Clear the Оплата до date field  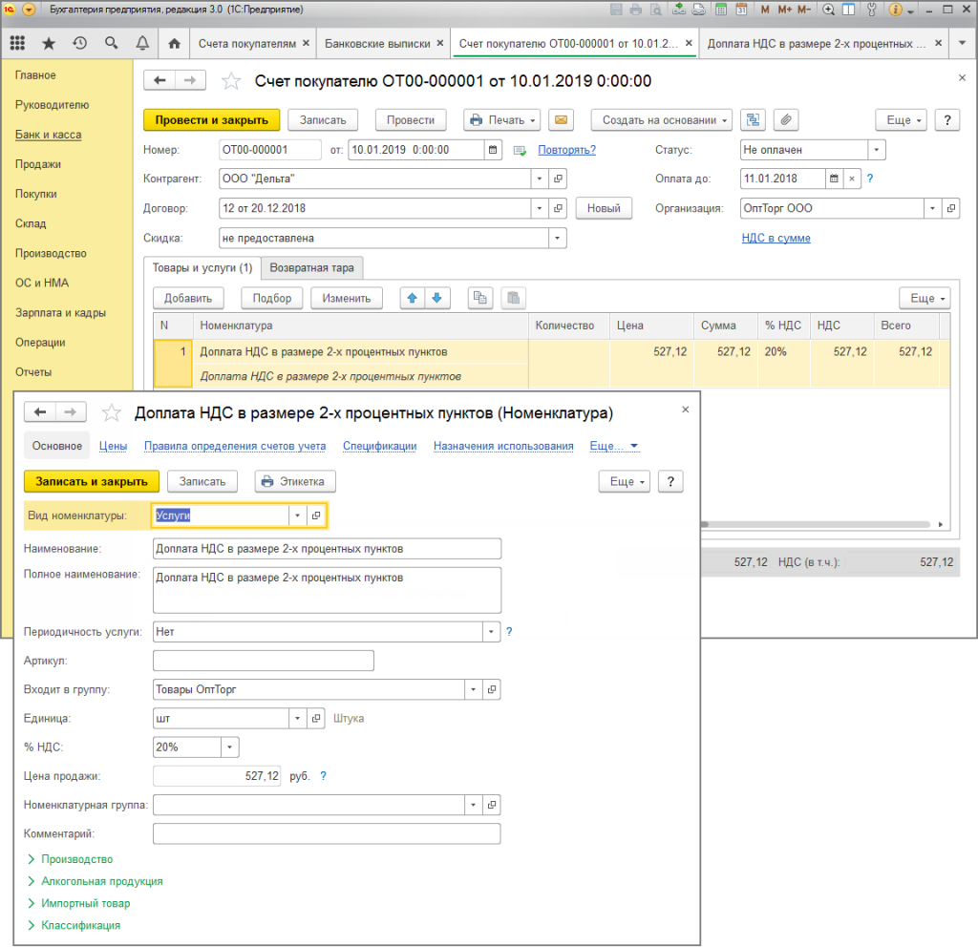[852, 179]
